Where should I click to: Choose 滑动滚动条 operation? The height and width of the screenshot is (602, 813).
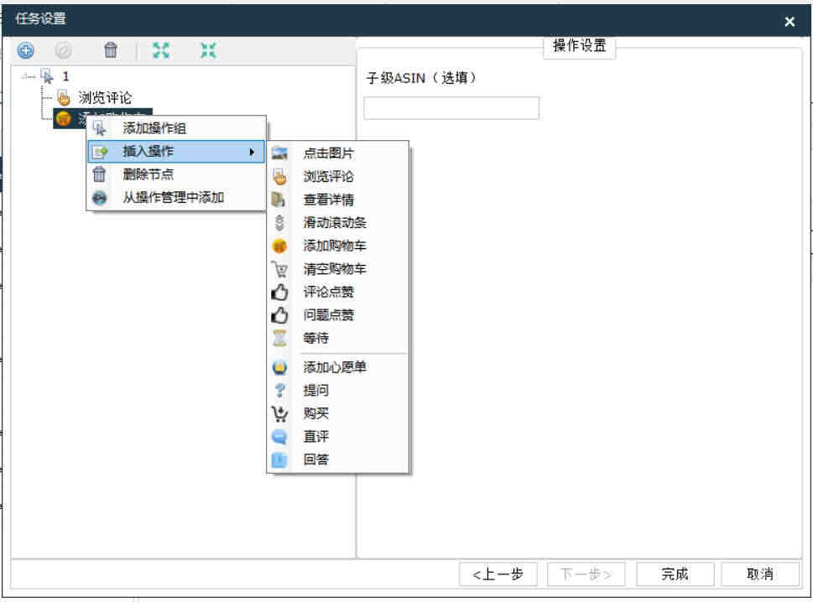point(334,223)
